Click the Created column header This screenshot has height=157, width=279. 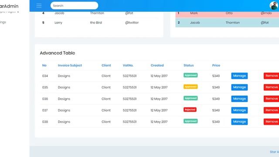157,65
